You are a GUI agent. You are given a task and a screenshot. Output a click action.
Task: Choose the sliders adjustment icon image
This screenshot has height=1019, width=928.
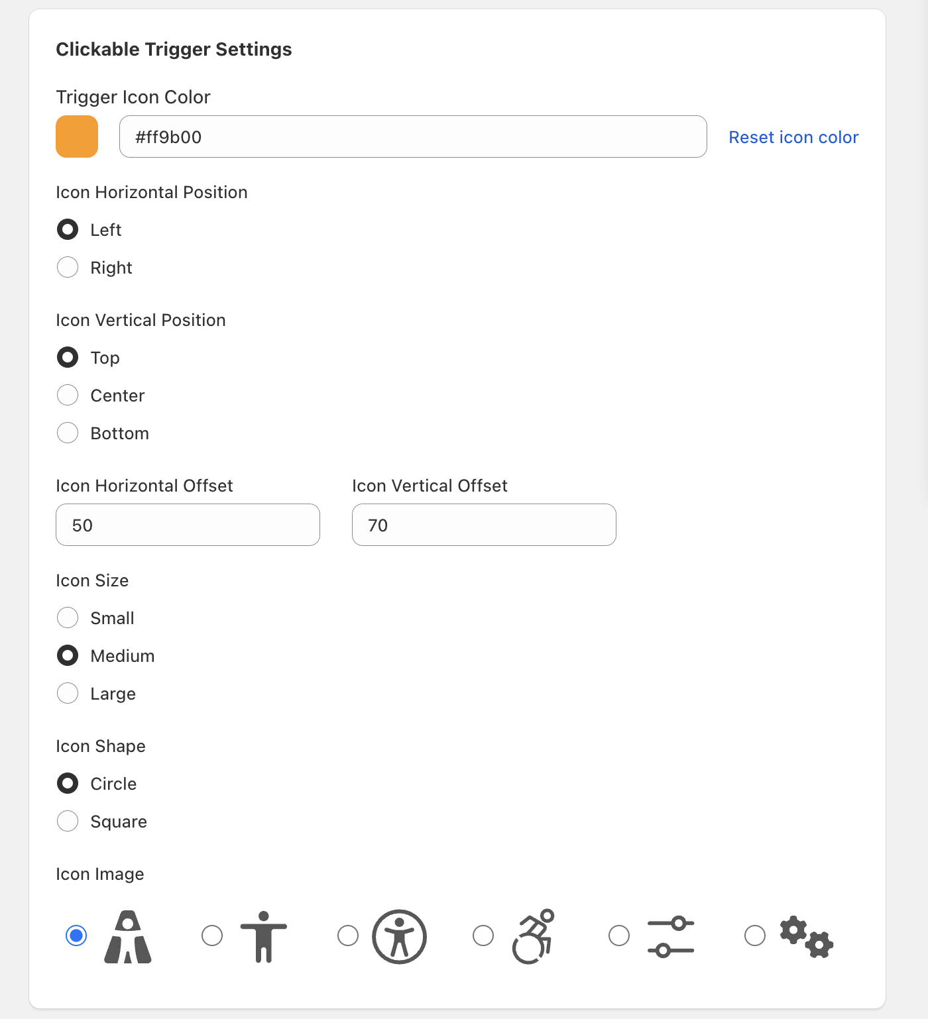(x=619, y=936)
